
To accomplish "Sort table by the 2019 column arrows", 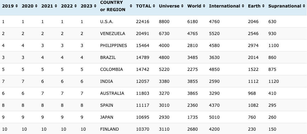I will [x=16, y=6].
